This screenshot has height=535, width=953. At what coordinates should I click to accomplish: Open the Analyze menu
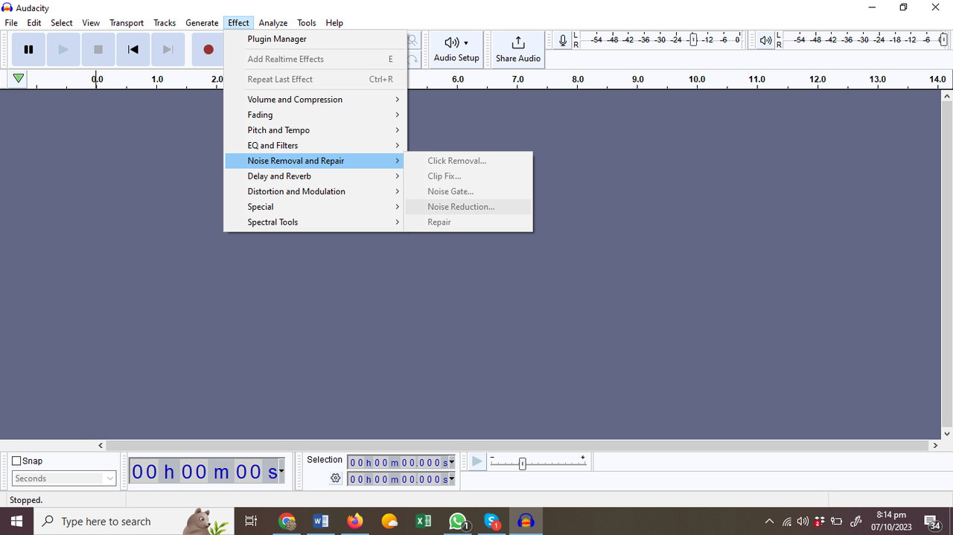tap(273, 23)
